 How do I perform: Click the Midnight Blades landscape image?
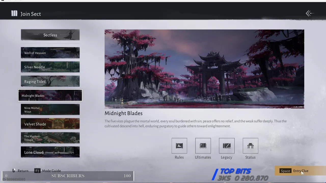pyautogui.click(x=204, y=69)
